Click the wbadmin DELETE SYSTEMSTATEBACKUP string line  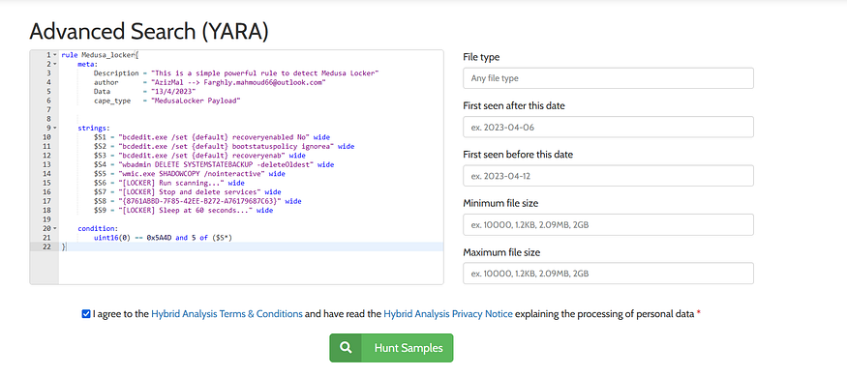click(x=214, y=164)
